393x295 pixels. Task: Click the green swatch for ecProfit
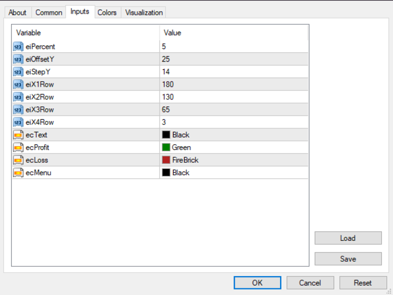166,147
